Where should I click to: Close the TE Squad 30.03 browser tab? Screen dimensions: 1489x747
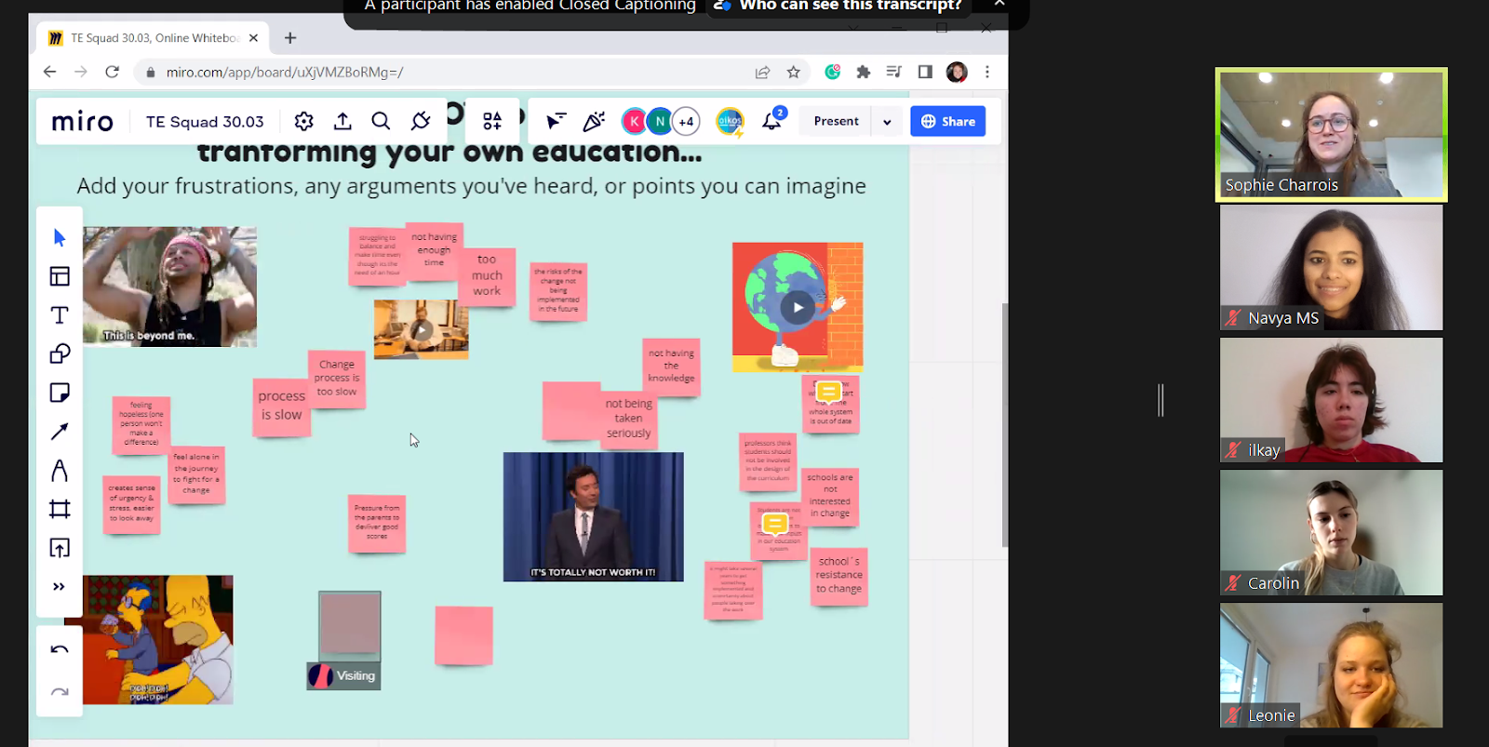tap(253, 38)
